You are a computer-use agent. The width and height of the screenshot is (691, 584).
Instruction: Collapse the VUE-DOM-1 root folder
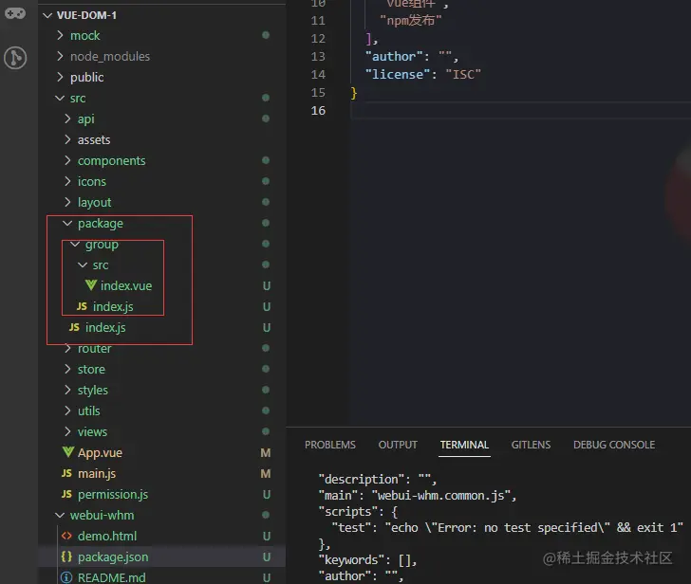tap(47, 15)
